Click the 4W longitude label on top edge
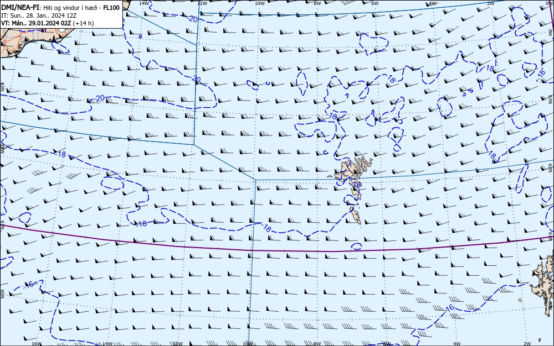This screenshot has height=346, width=554. pyautogui.click(x=433, y=3)
